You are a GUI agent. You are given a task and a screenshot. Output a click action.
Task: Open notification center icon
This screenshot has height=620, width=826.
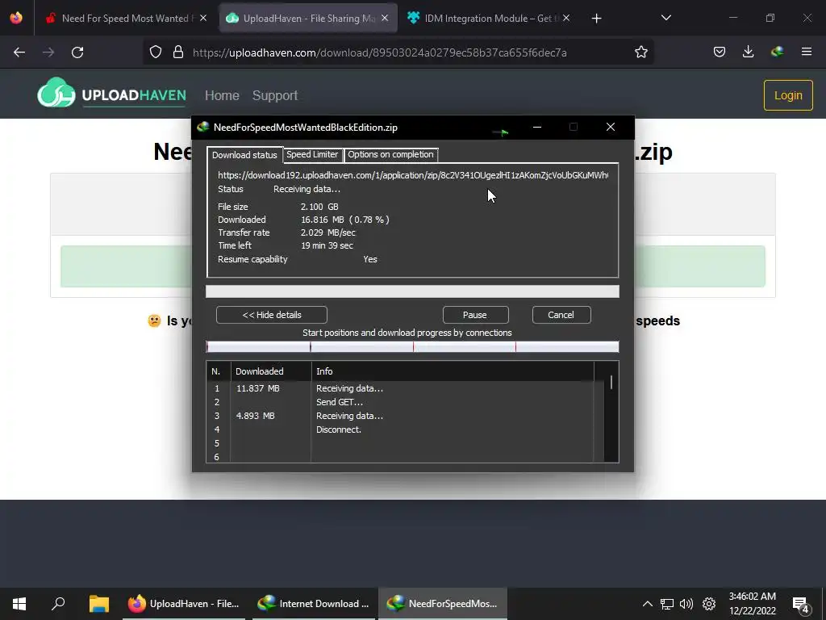coord(801,605)
